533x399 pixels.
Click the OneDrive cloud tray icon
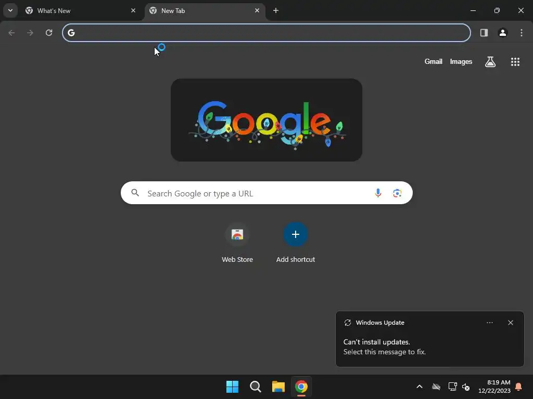436,387
